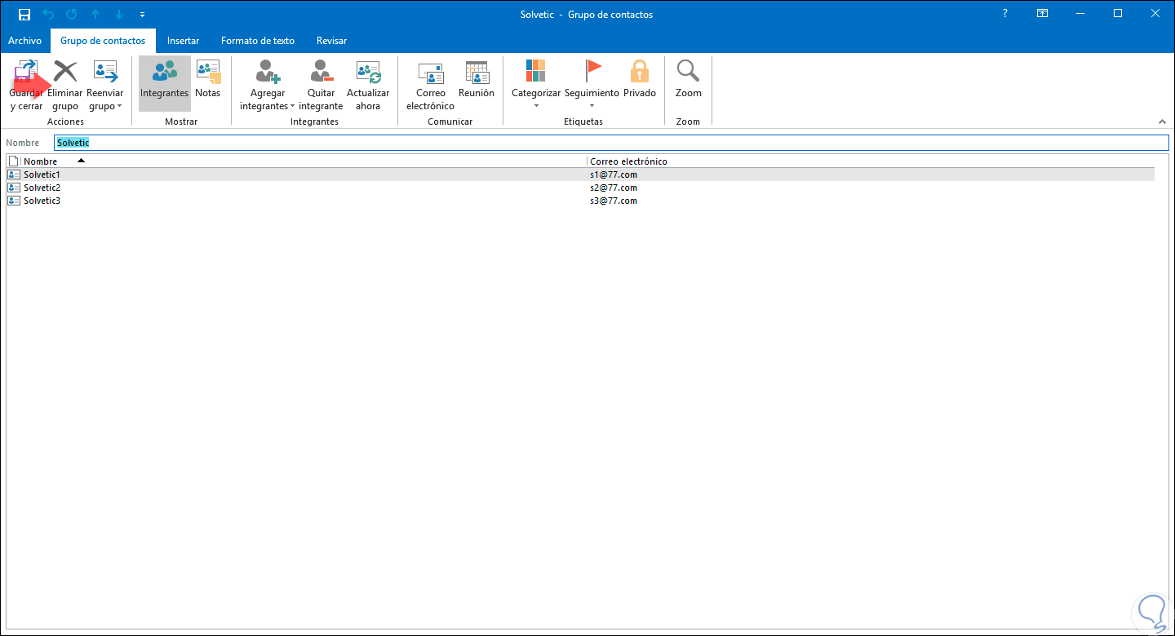
Task: Click Guardar y cerrar
Action: pyautogui.click(x=26, y=85)
